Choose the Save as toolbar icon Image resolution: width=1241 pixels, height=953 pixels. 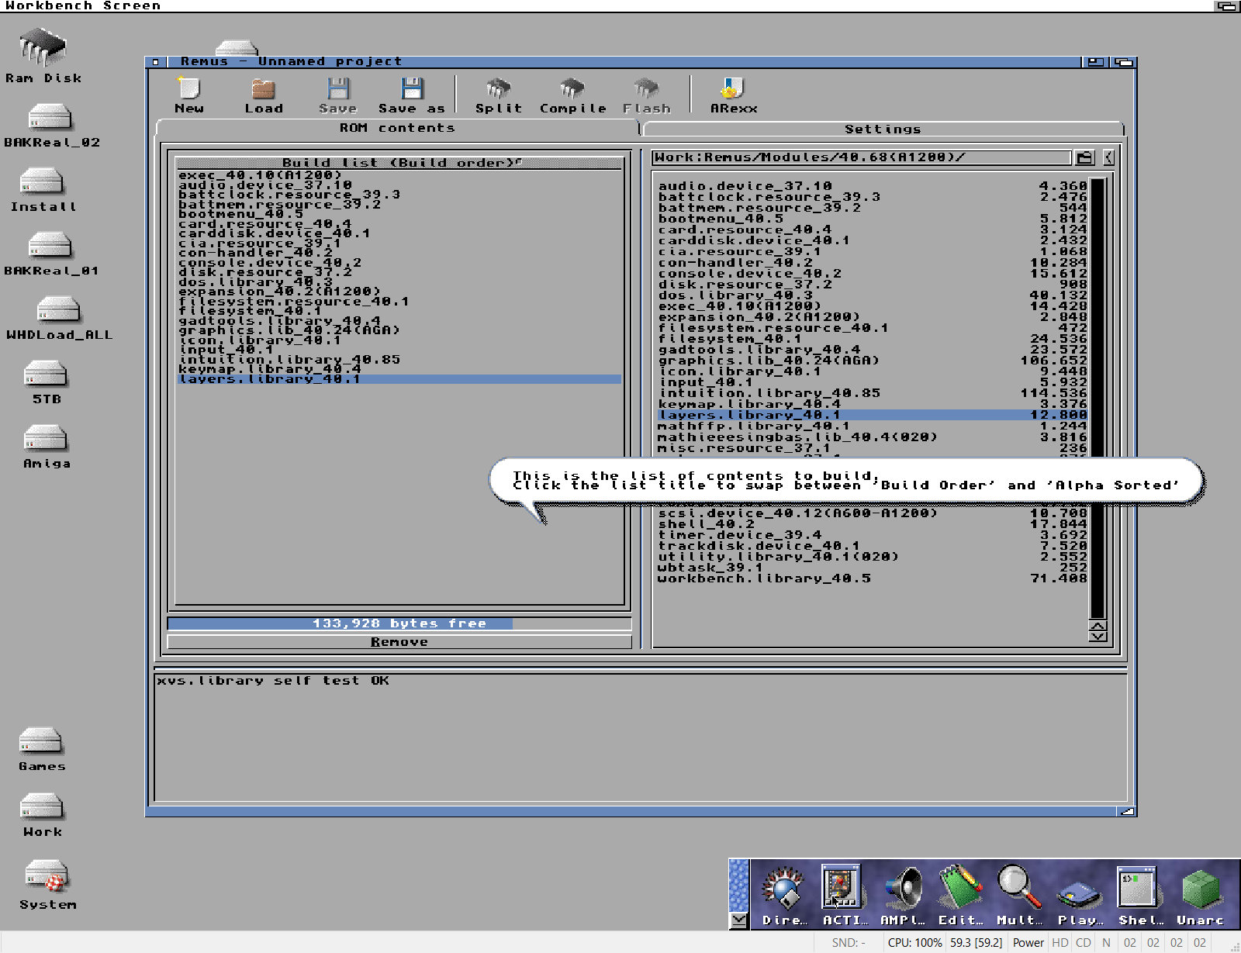click(411, 95)
